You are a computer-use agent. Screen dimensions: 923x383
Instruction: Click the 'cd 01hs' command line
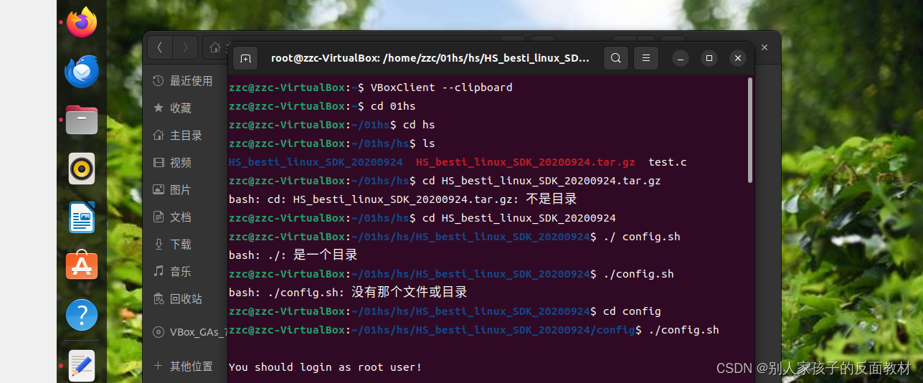tap(322, 106)
